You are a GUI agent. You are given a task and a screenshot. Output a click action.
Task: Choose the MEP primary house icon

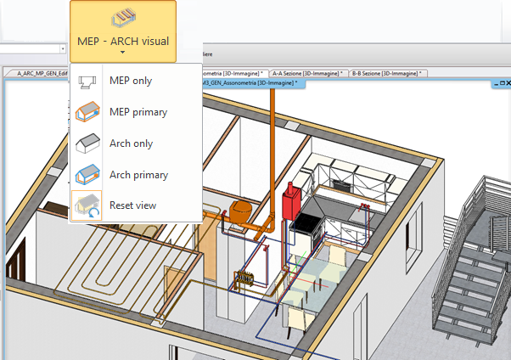(86, 112)
